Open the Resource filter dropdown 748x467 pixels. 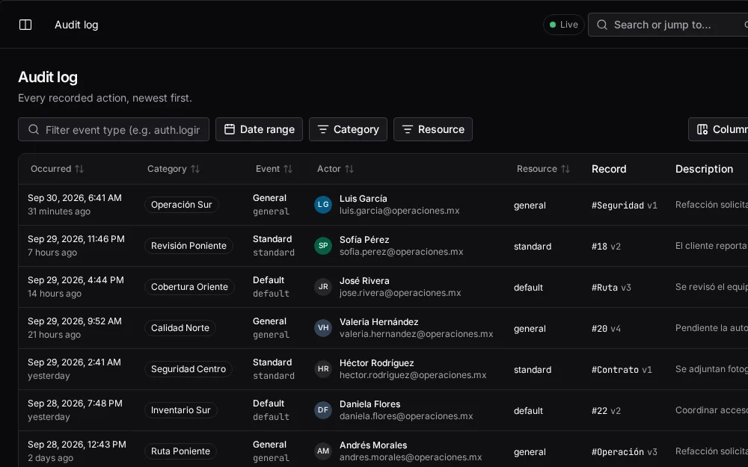pyautogui.click(x=433, y=129)
